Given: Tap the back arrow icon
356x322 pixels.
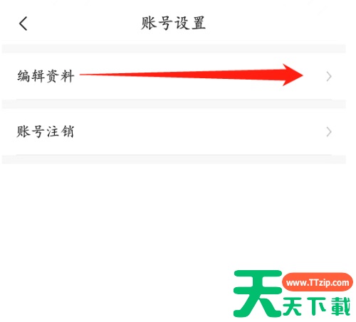Looking at the screenshot, I should click(23, 23).
